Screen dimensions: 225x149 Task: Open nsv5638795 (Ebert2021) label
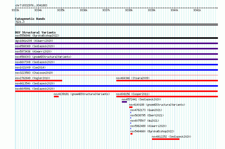pyautogui.click(x=147, y=115)
